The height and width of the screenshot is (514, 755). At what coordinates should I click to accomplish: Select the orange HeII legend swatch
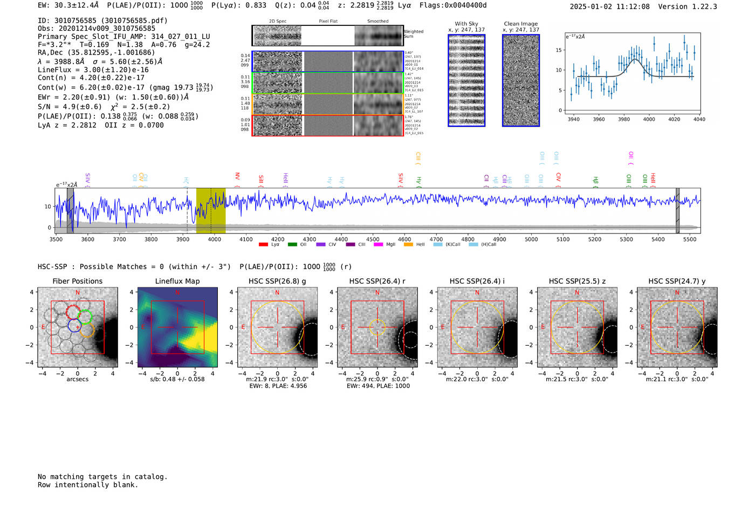[x=408, y=244]
